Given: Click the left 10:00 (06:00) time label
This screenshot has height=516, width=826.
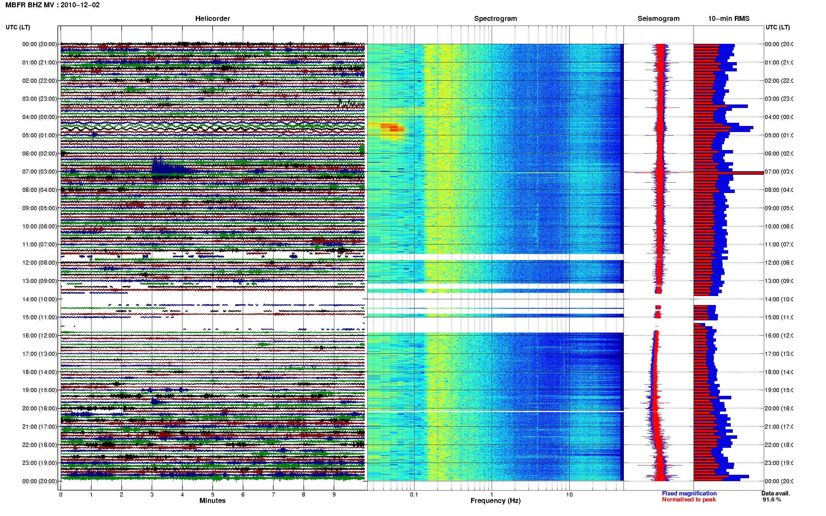Looking at the screenshot, I should pyautogui.click(x=39, y=226).
